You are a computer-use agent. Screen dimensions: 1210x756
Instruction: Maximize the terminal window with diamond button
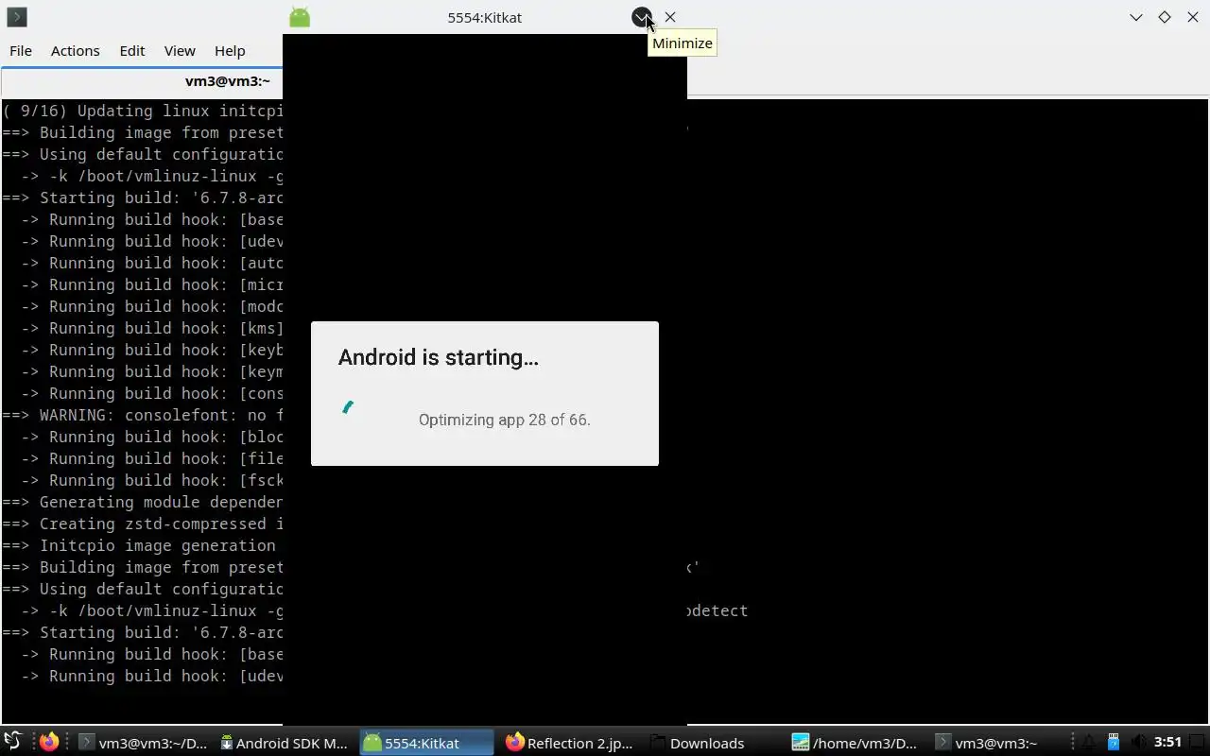[1165, 17]
